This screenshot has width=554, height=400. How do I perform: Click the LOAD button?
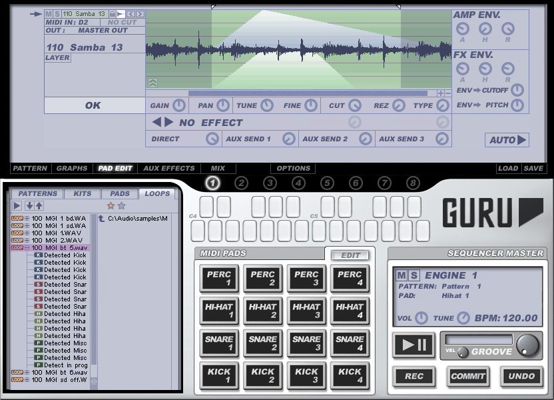point(508,169)
